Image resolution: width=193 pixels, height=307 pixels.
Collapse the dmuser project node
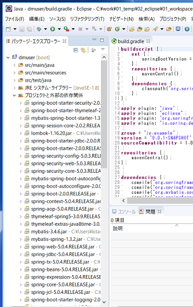(x=8, y=58)
